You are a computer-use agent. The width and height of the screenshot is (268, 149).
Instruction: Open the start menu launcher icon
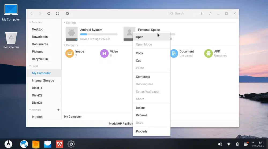click(x=8, y=144)
